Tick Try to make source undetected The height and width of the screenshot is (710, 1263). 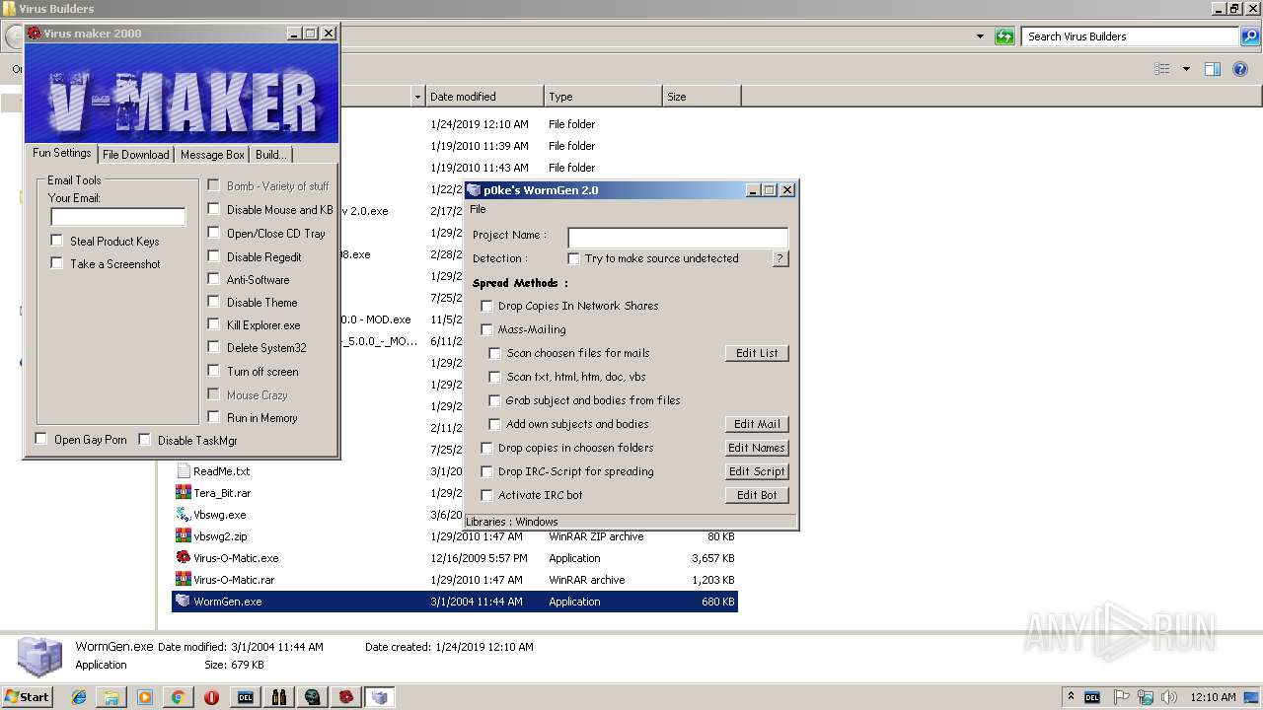(x=574, y=258)
